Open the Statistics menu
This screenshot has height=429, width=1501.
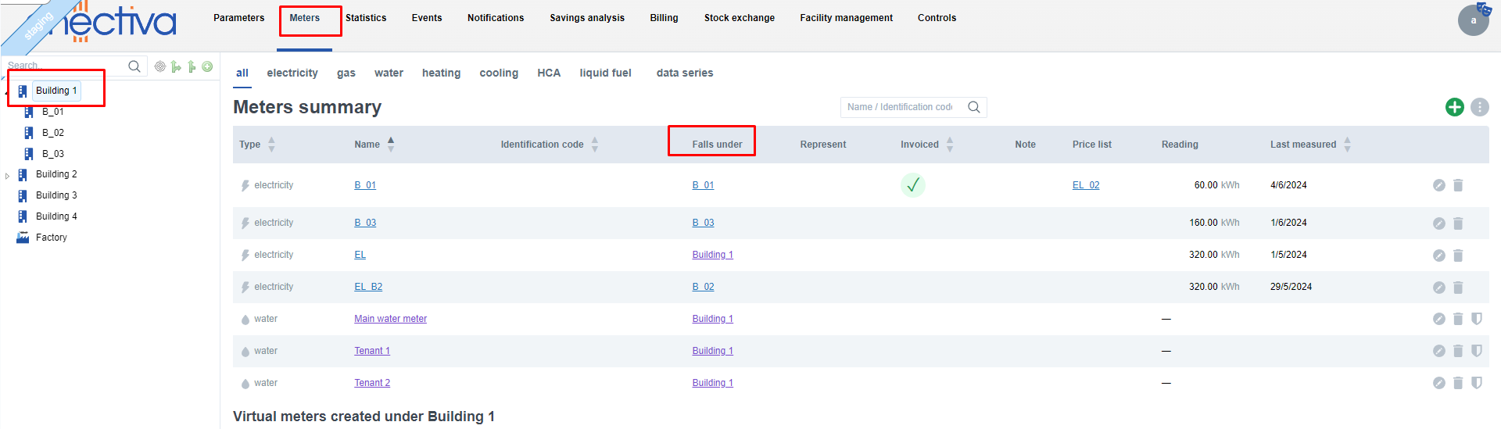366,18
